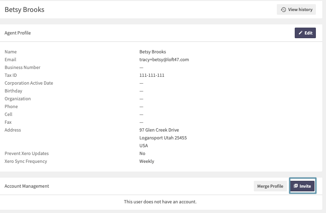Image resolution: width=326 pixels, height=213 pixels.
Task: Click the Xero Sync Frequency value Weekly
Action: point(147,161)
